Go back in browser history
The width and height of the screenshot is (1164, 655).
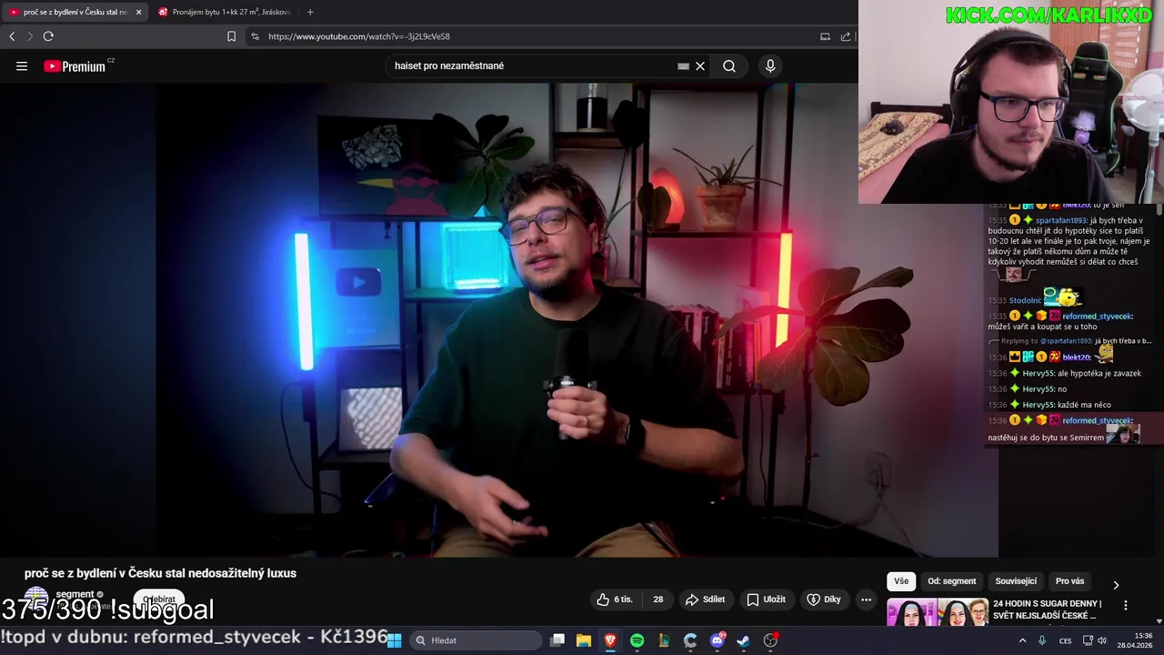pyautogui.click(x=12, y=36)
